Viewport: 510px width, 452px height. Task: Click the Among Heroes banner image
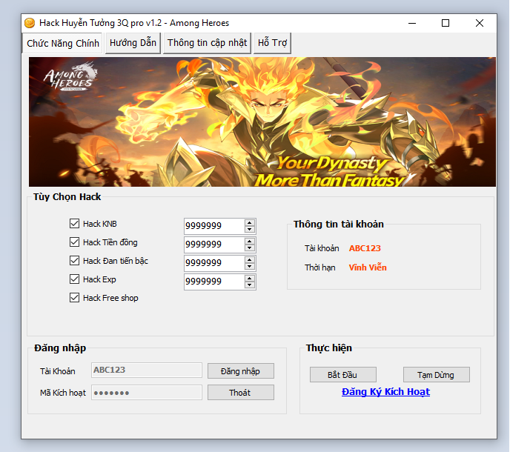coord(262,122)
